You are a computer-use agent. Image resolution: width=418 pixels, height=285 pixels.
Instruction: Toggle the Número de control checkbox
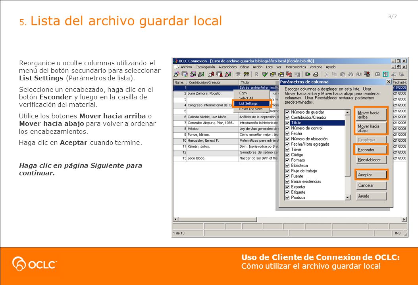click(287, 128)
